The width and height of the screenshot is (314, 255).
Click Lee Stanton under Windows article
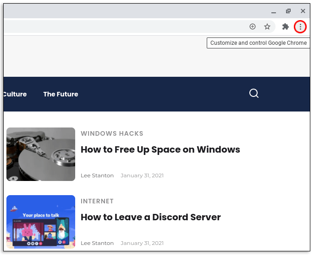[x=97, y=175]
